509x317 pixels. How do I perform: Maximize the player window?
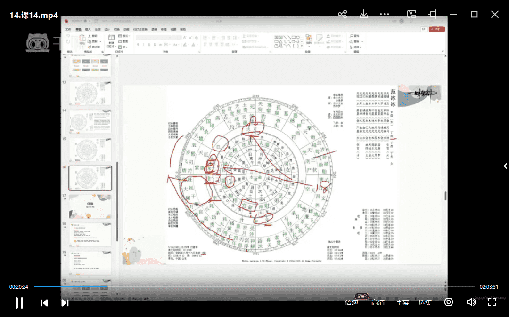(x=474, y=14)
